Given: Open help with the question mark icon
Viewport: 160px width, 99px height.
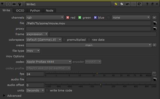Looking at the screenshot, I should (147, 4).
